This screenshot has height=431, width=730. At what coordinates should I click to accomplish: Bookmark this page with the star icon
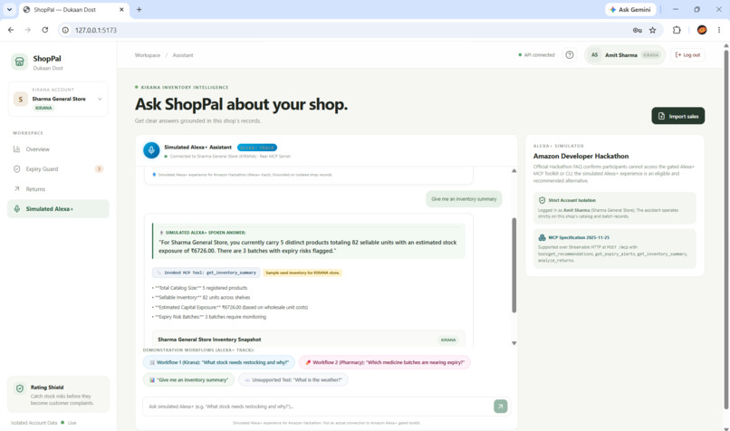coord(653,30)
